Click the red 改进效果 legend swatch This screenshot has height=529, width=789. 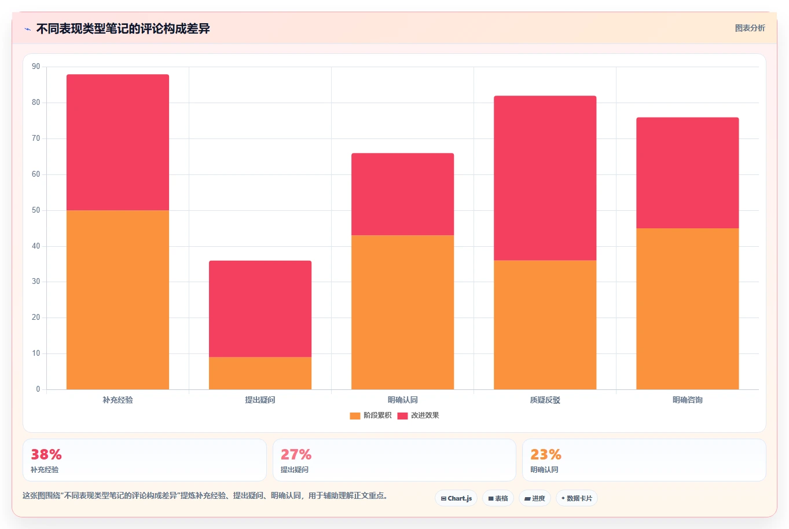(x=402, y=415)
